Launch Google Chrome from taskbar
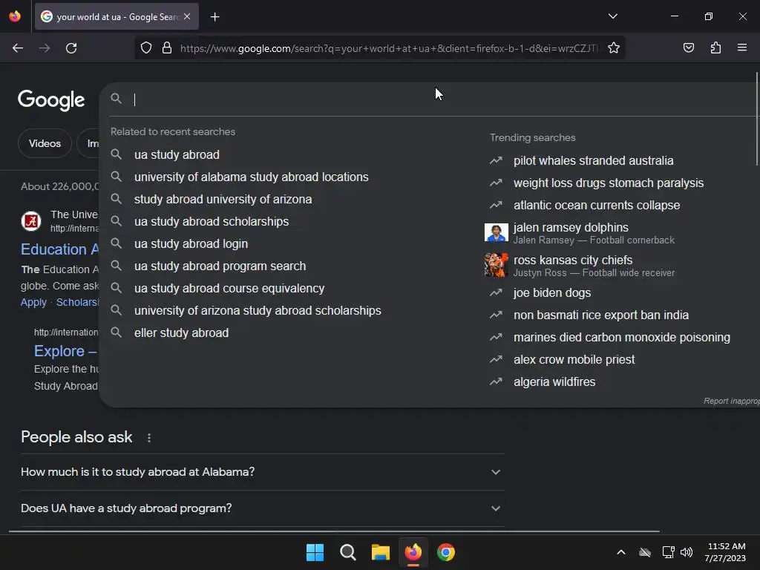 446,552
